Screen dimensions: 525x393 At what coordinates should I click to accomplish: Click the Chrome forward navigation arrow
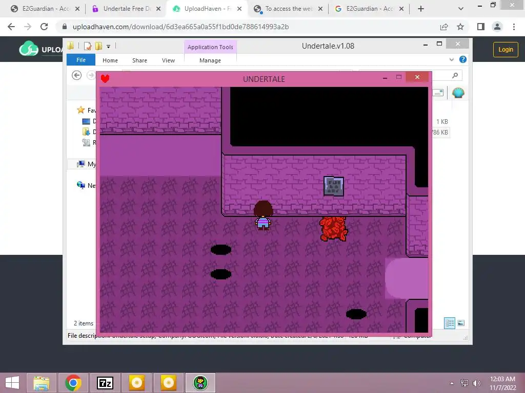pyautogui.click(x=28, y=27)
